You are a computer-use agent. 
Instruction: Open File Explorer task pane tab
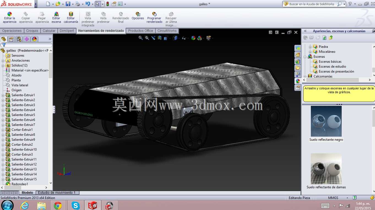coord(298,68)
